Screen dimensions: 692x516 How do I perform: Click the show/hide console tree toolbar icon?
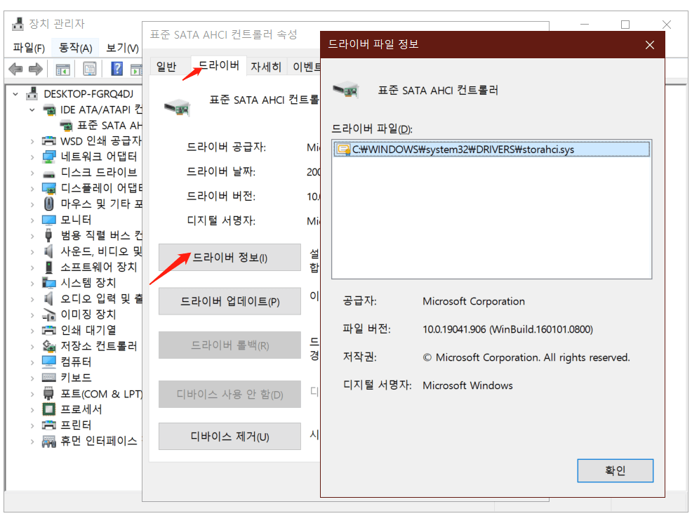pyautogui.click(x=63, y=68)
